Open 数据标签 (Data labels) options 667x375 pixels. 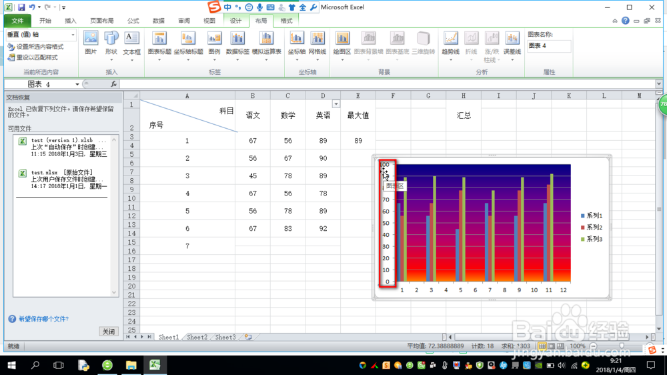point(237,45)
